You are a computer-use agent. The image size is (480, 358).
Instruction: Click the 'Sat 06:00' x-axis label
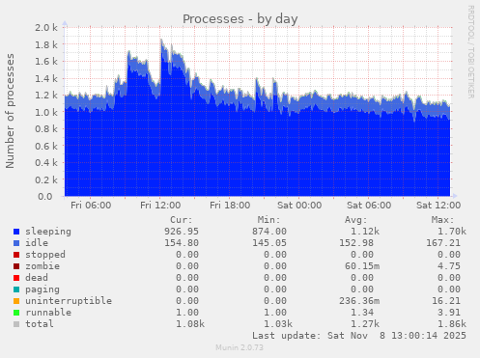pyautogui.click(x=369, y=206)
